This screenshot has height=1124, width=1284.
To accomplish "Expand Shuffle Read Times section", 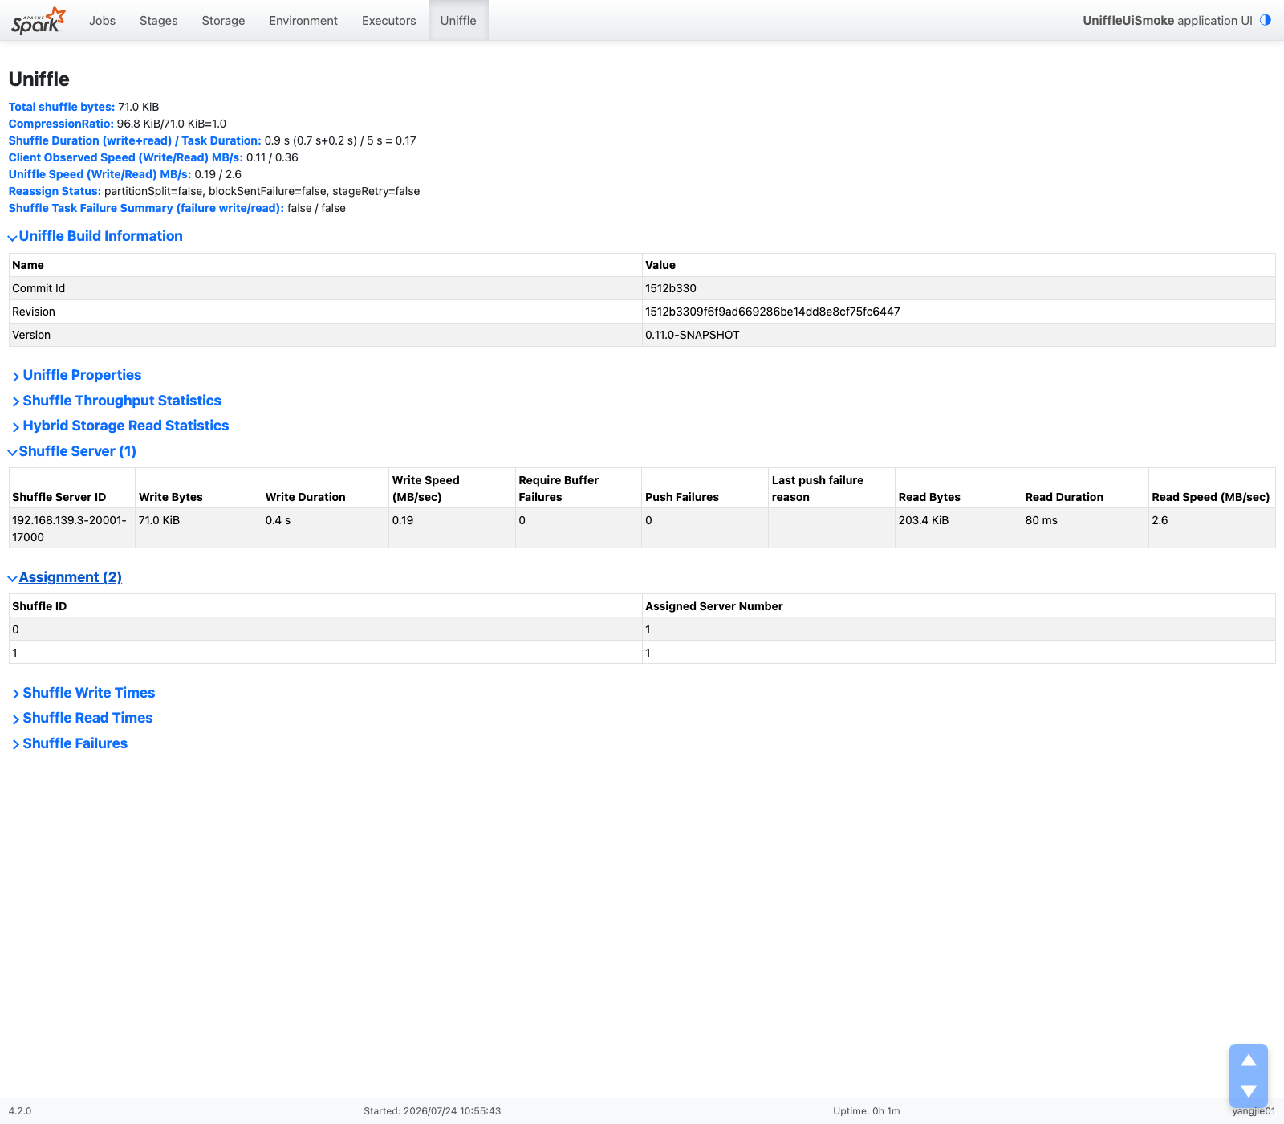I will (83, 718).
